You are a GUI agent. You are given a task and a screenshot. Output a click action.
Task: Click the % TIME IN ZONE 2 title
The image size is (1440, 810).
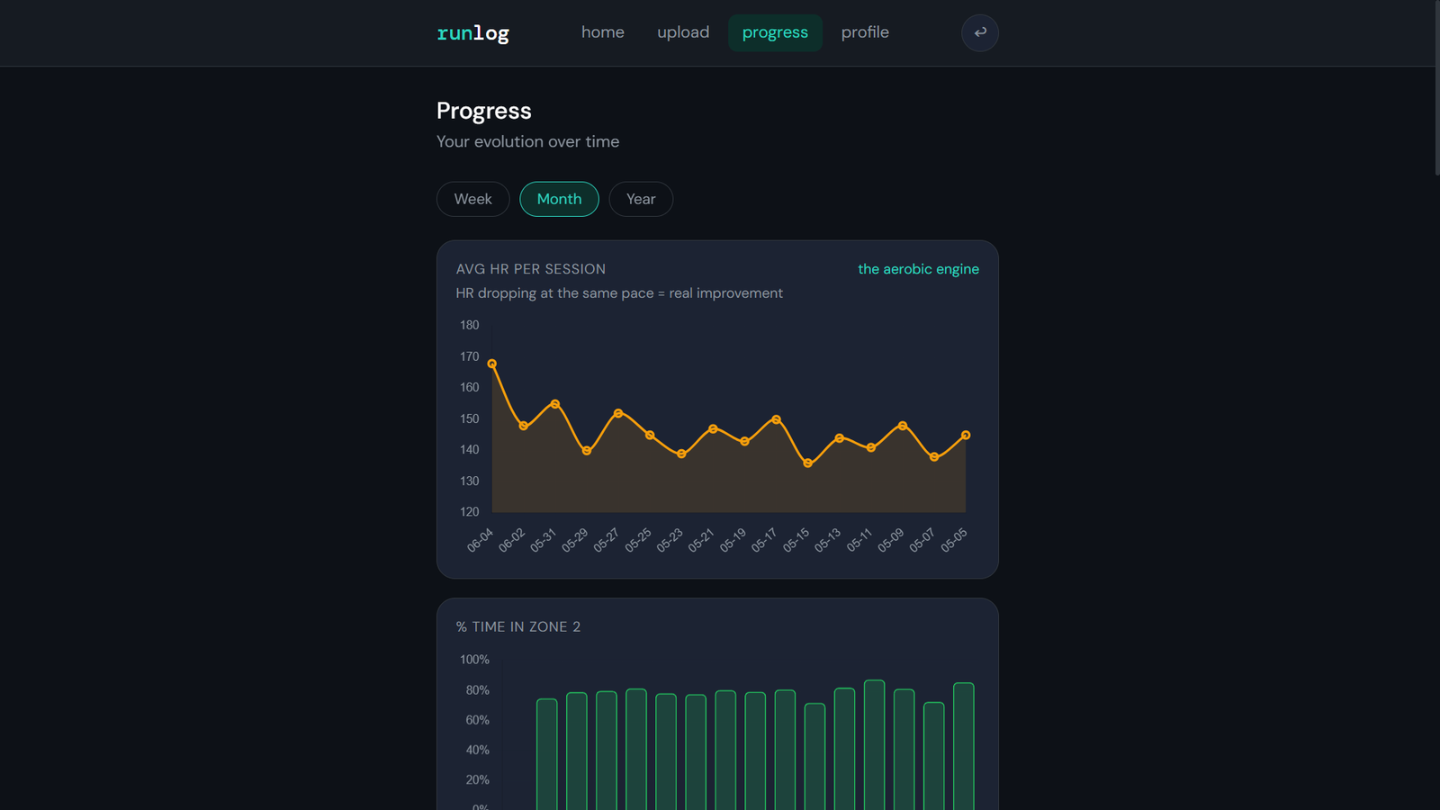(x=518, y=626)
